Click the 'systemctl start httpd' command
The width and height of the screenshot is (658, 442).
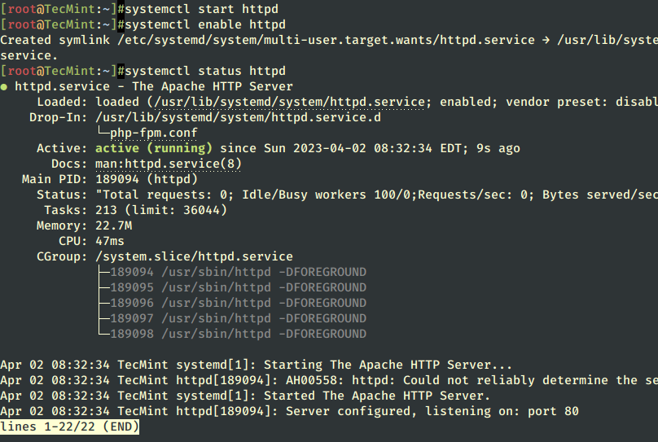click(201, 9)
